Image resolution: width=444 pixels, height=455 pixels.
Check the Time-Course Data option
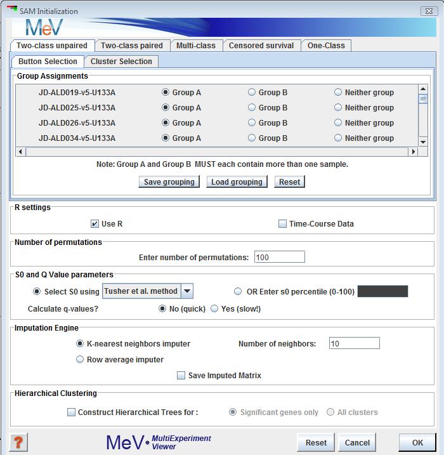coord(283,224)
